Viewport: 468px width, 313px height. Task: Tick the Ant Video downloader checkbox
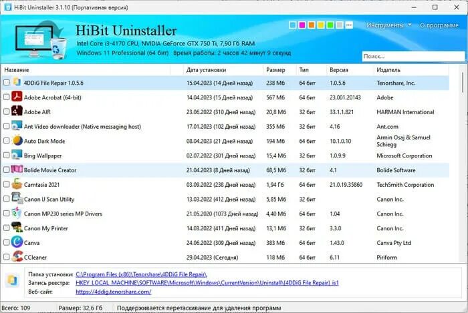tap(6, 126)
